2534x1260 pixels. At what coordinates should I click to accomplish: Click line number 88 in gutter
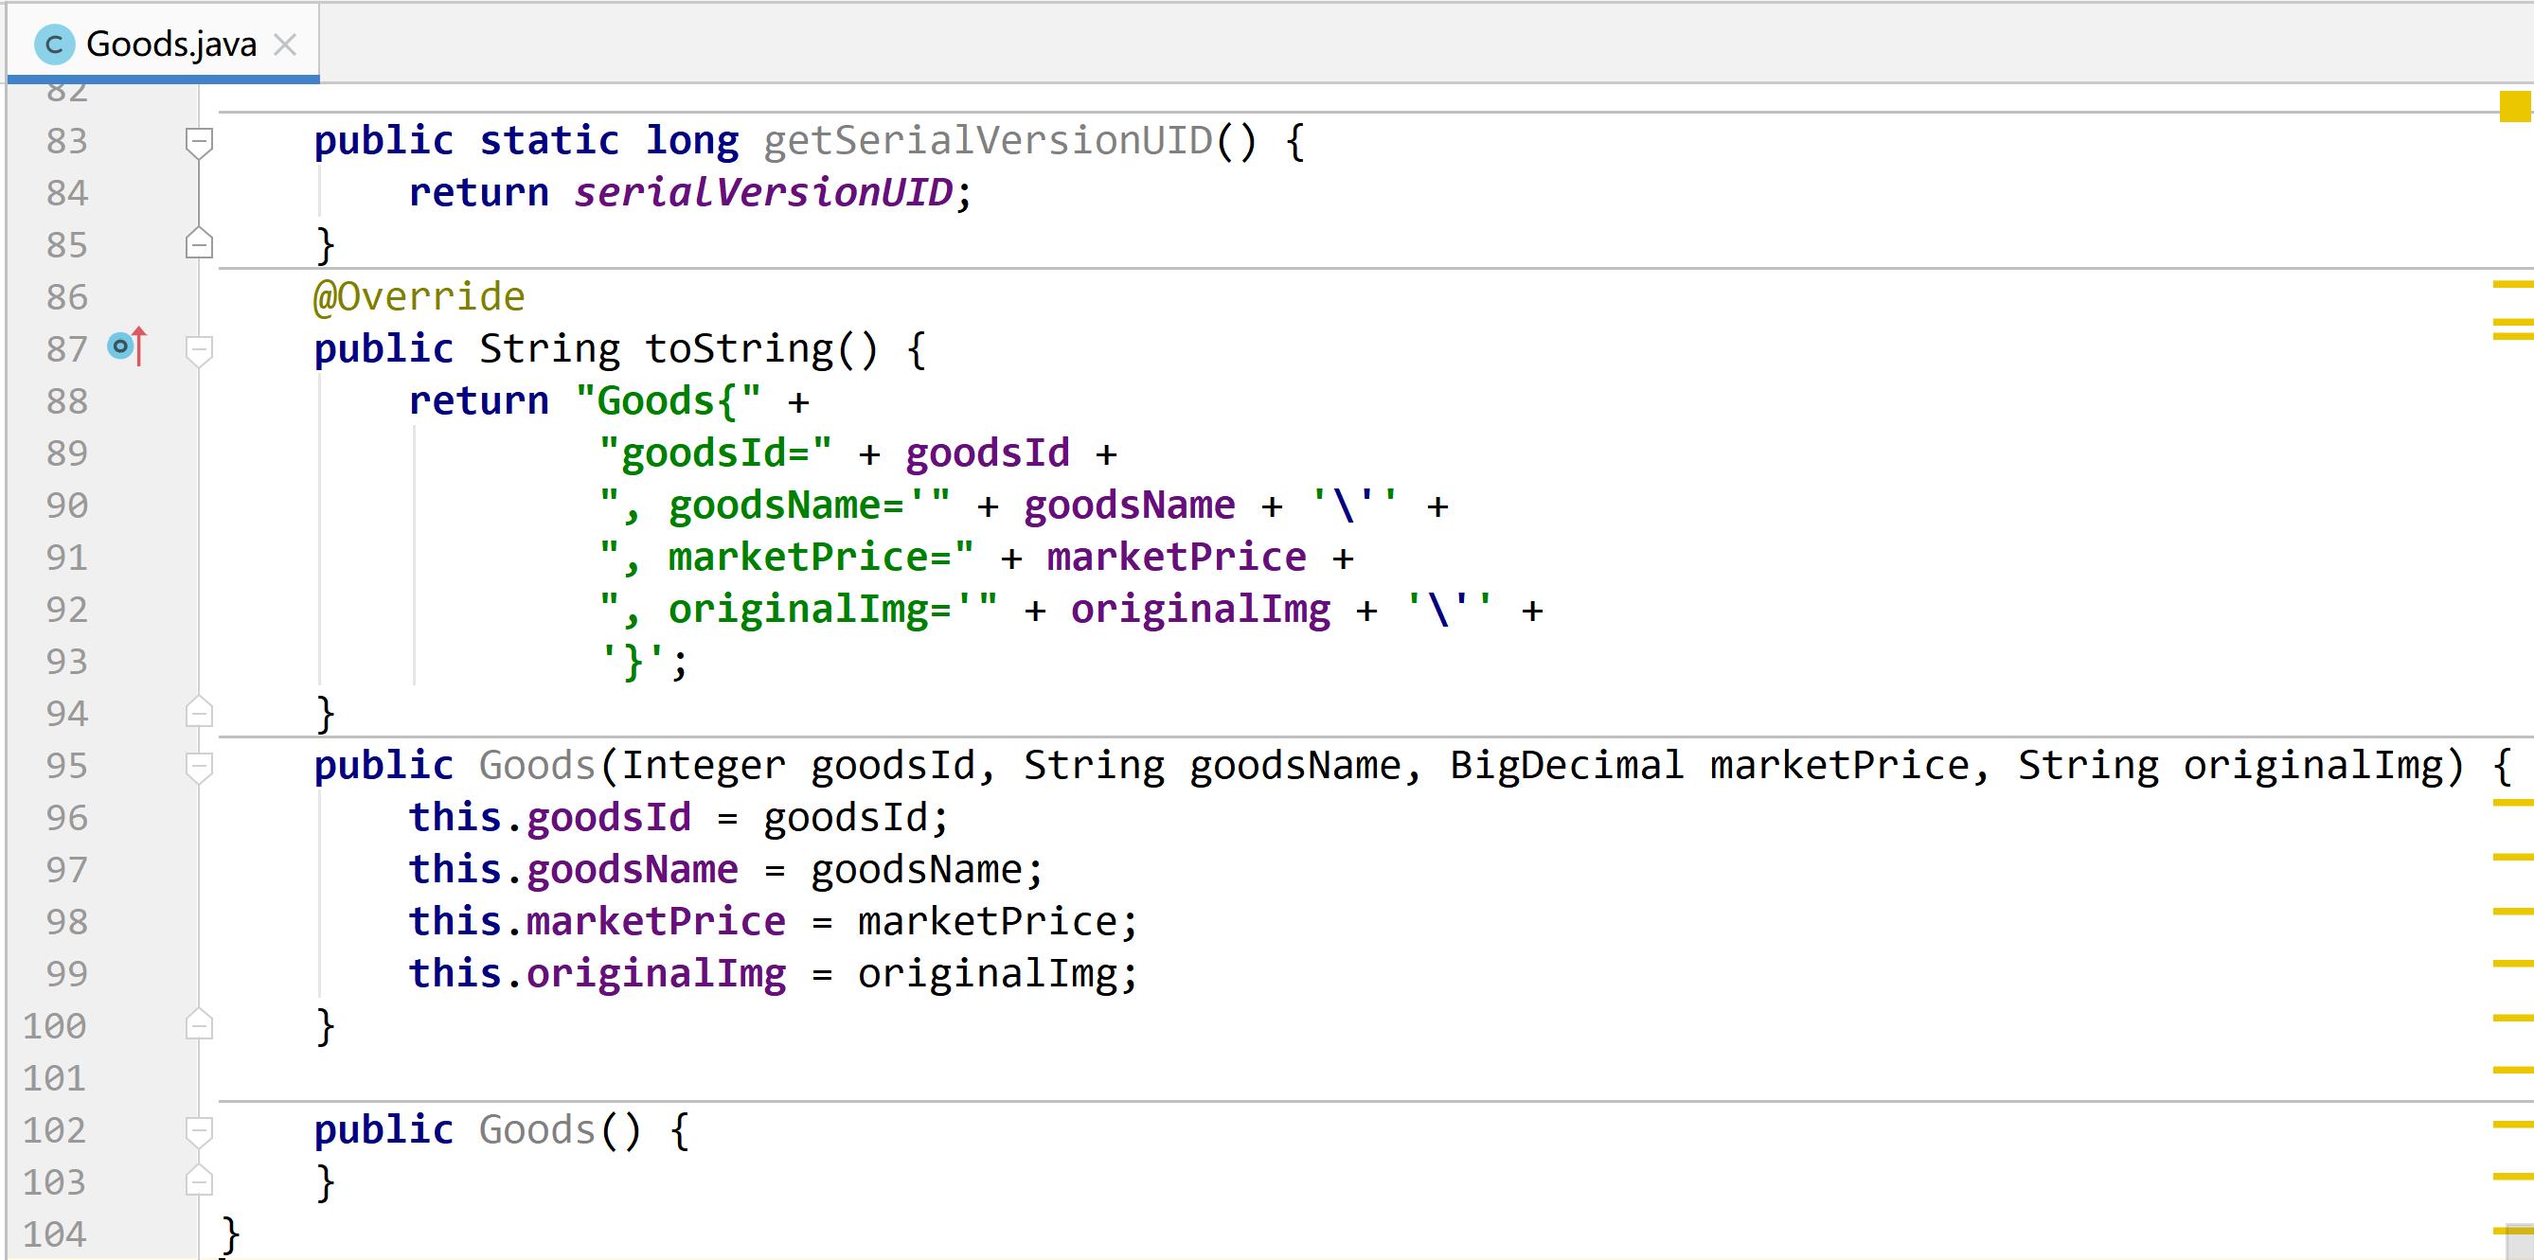tap(67, 400)
